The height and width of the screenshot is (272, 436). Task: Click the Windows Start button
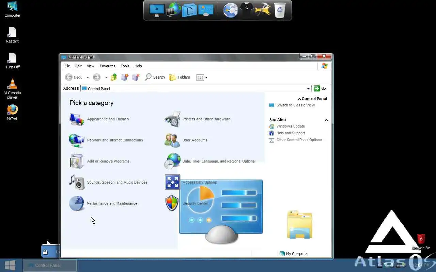[10, 265]
